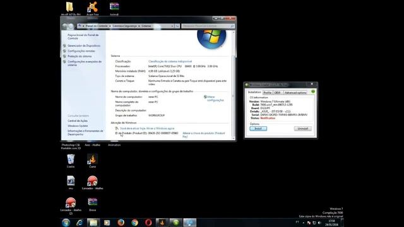Launch Firefox from the taskbar
Viewport: 404px width, 227px height.
point(121,223)
